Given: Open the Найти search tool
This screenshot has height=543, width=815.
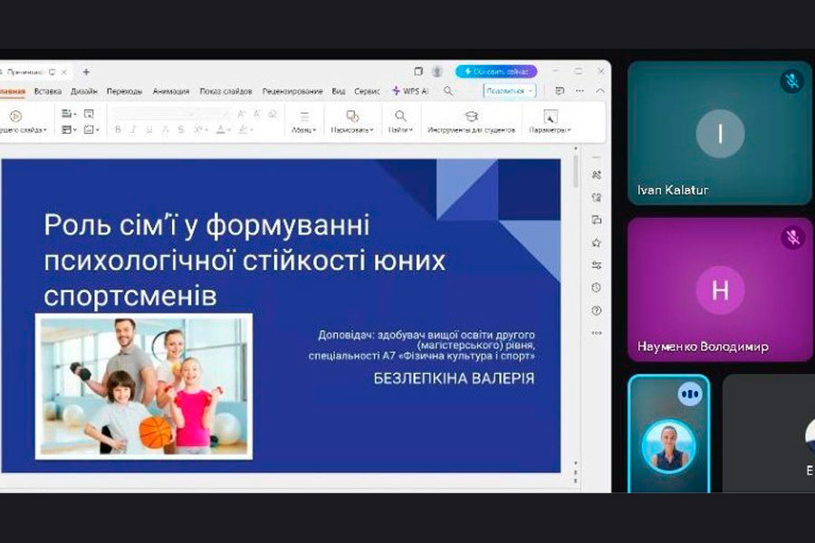Looking at the screenshot, I should tap(400, 117).
